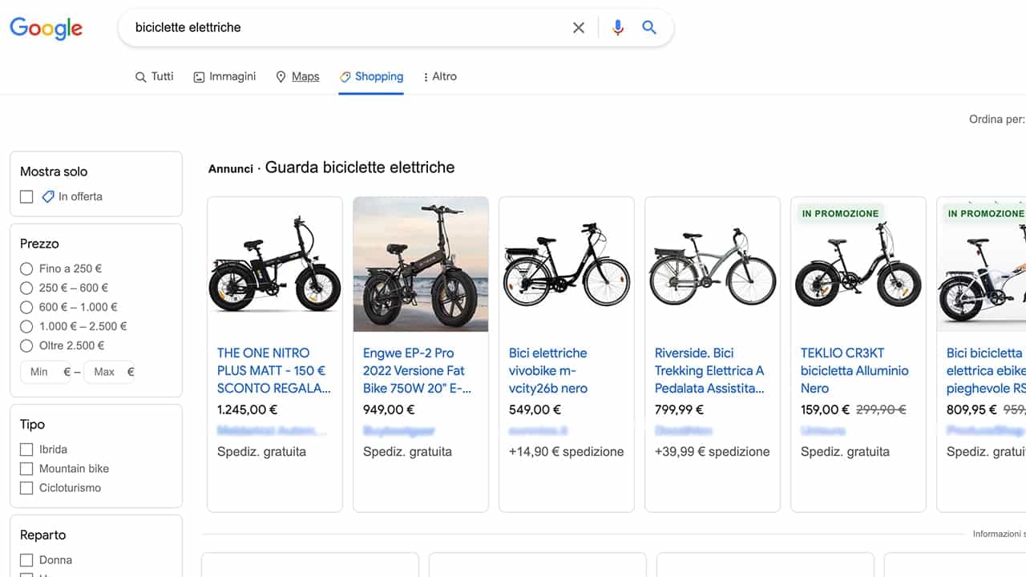Viewport: 1026px width, 577px height.
Task: Open THE ONE NITRO PLUS MATT bike image
Action: click(x=275, y=264)
